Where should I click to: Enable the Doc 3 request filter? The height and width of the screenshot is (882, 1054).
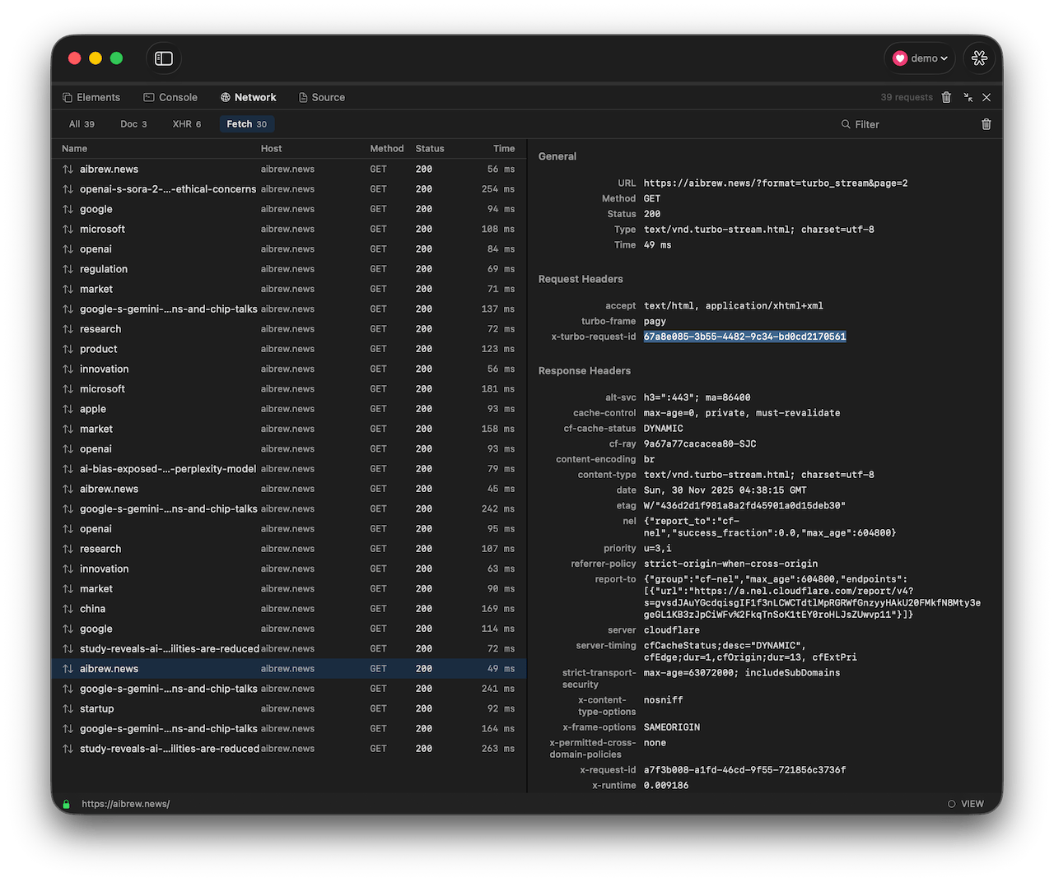(x=133, y=123)
